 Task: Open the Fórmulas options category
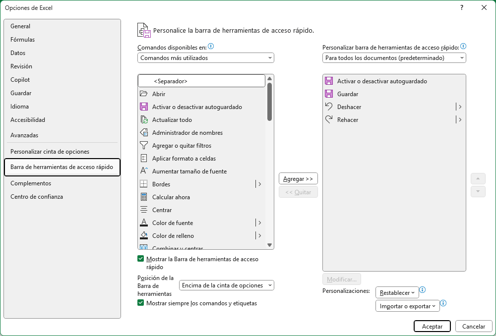(62, 40)
